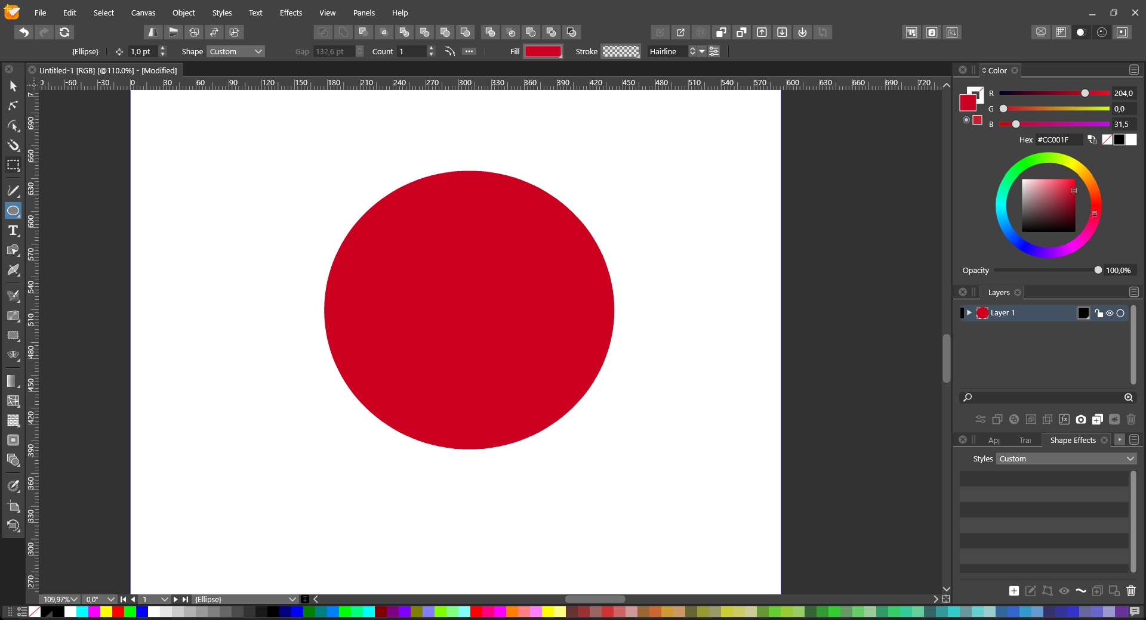Click the Hex color input field
This screenshot has height=620, width=1146.
coord(1058,140)
